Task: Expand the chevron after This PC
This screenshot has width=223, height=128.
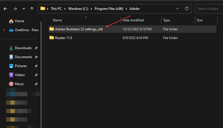Action: click(65, 9)
